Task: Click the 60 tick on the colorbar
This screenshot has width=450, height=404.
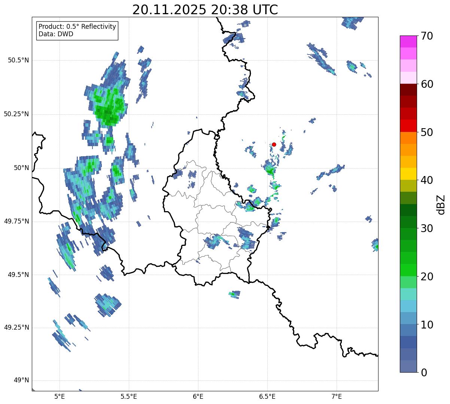Action: click(x=427, y=84)
